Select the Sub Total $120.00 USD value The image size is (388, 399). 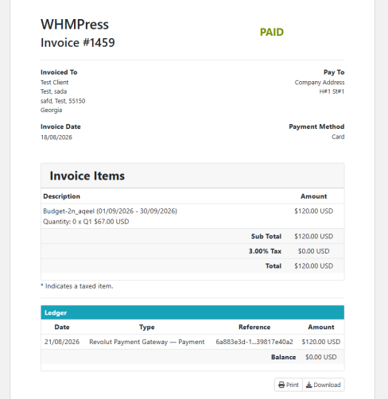pos(313,236)
